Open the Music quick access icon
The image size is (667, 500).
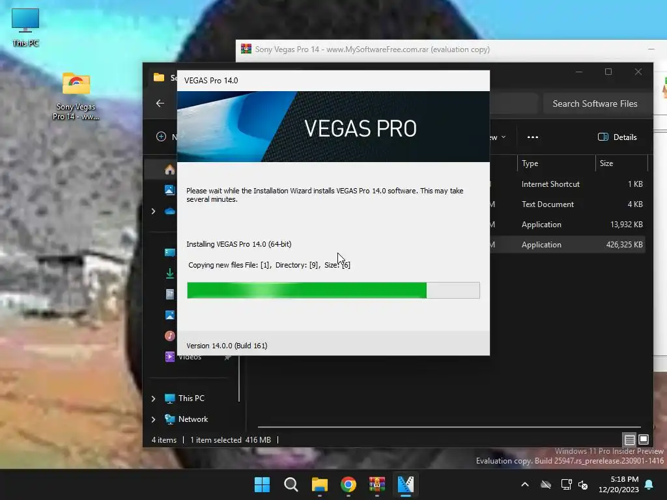tap(170, 336)
